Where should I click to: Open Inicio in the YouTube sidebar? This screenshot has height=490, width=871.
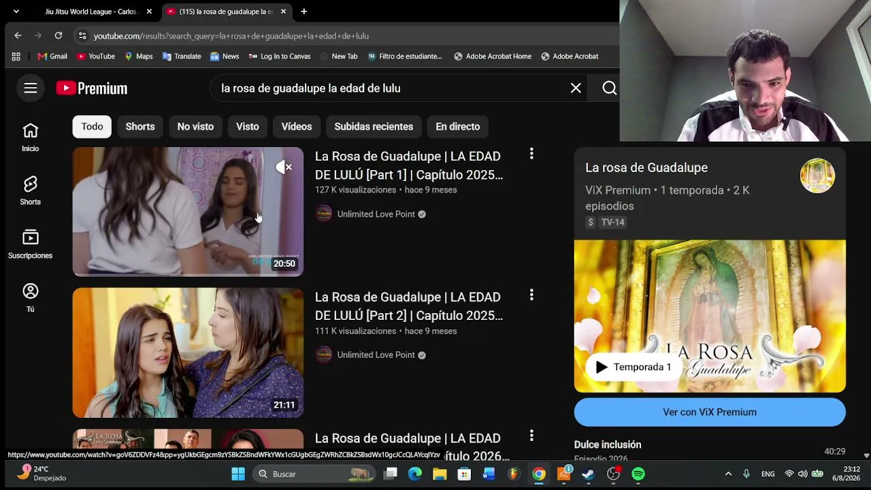[30, 137]
